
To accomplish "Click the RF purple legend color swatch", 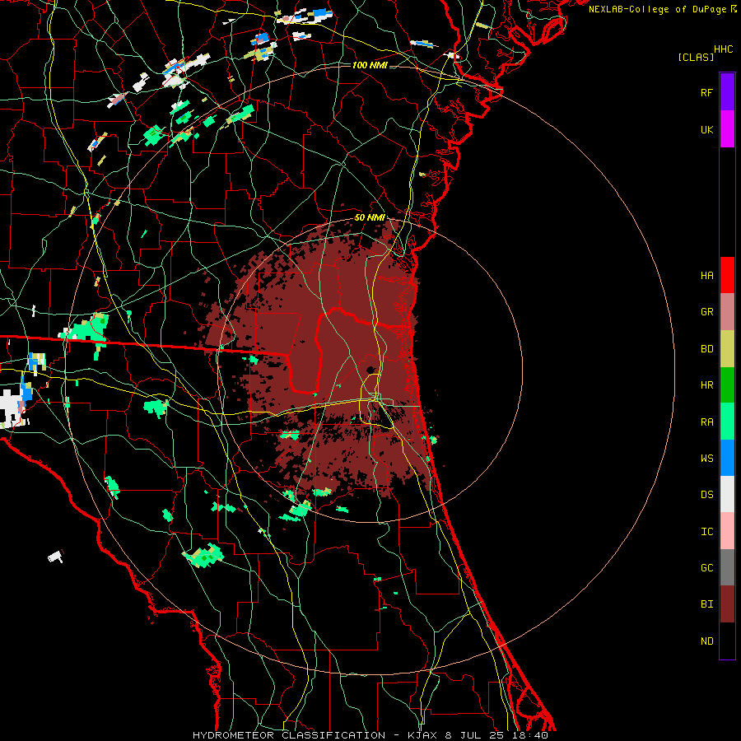I will 727,91.
